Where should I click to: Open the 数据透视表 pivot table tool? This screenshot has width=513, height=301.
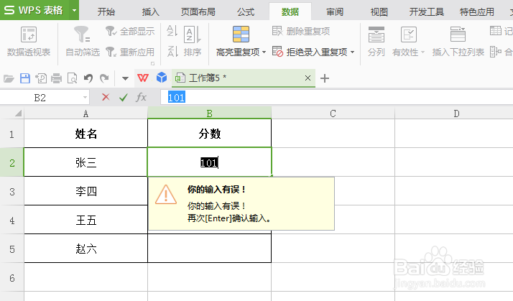point(29,42)
